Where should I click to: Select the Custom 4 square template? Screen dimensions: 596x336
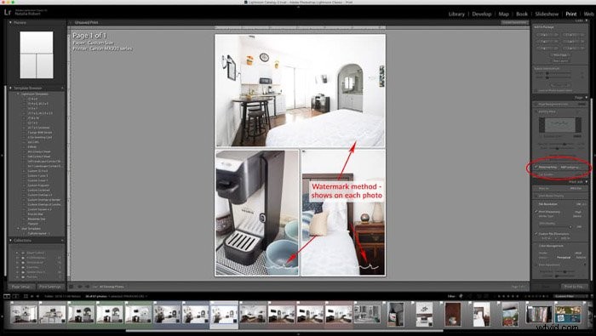pyautogui.click(x=39, y=209)
